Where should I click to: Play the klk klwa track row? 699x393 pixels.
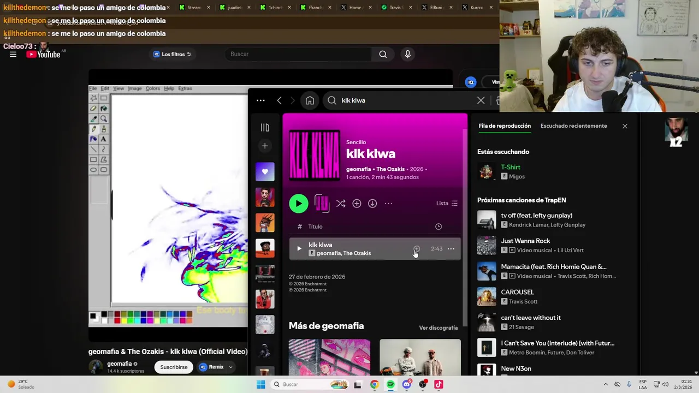(299, 249)
